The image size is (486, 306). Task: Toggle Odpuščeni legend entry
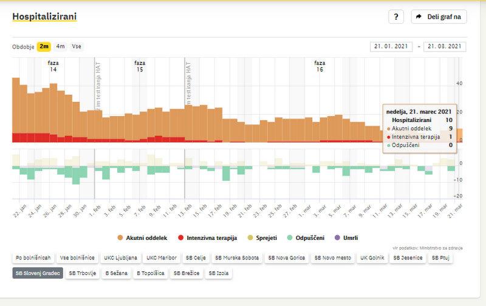(x=309, y=237)
